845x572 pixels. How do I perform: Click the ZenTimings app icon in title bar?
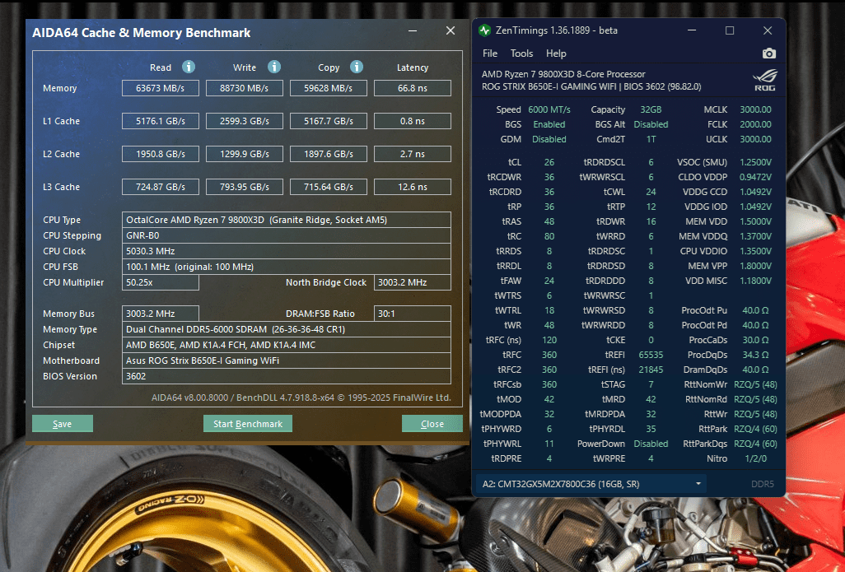coord(484,30)
